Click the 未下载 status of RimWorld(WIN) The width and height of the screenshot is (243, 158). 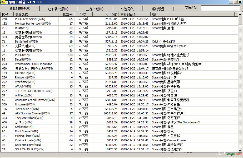(x=83, y=77)
